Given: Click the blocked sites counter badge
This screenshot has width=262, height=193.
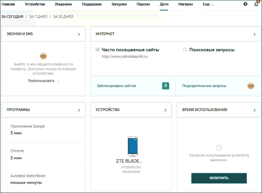Looking at the screenshot, I should (165, 85).
